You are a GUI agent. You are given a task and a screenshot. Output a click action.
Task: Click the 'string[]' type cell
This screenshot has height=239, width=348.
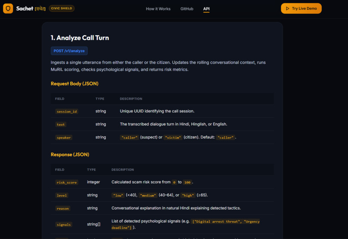coord(94,224)
